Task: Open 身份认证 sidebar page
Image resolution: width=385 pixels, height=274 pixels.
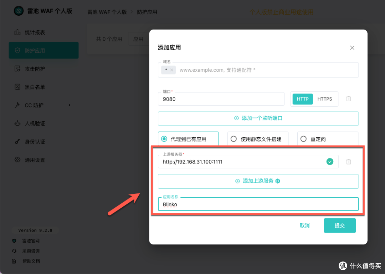Action: [x=43, y=142]
